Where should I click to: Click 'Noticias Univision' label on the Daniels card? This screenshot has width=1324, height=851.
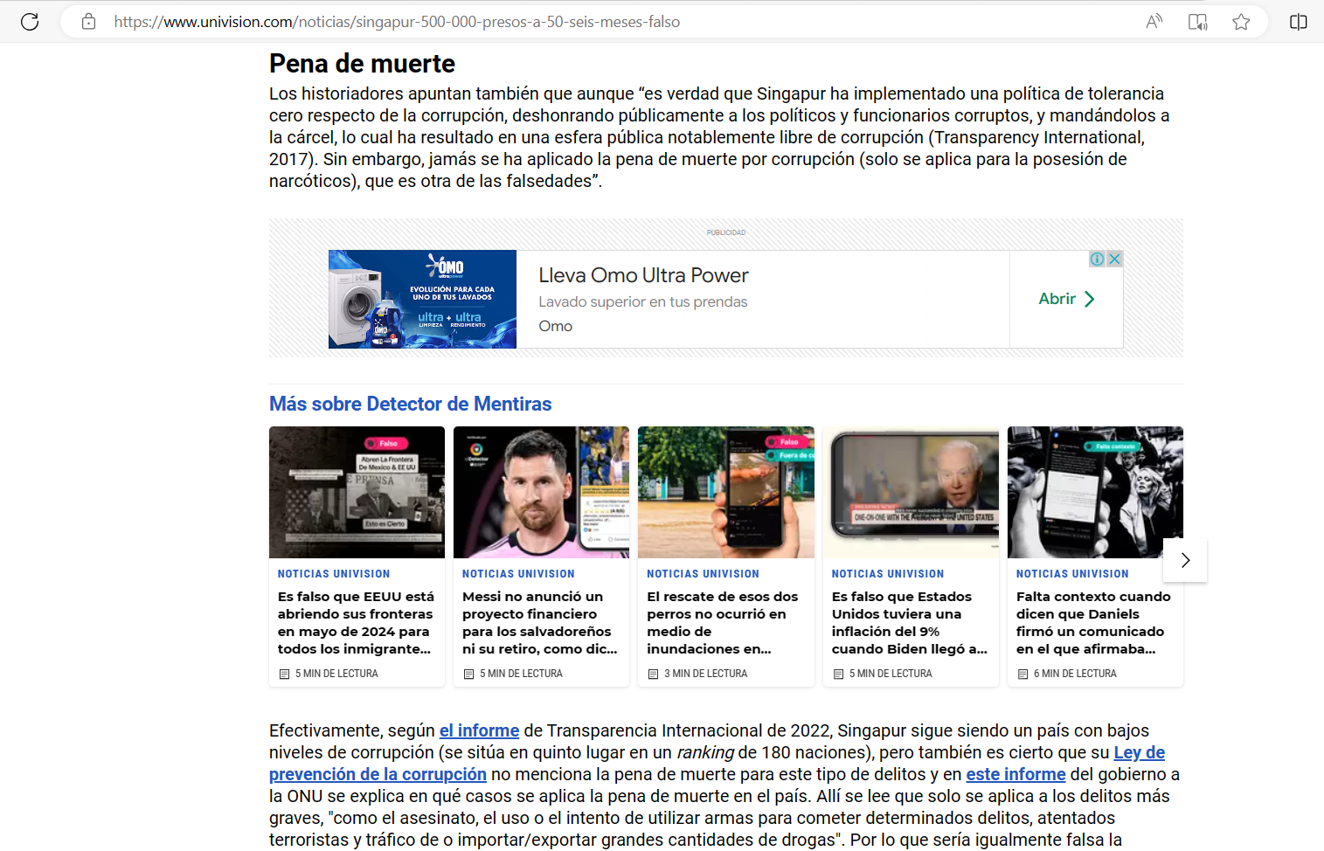[x=1072, y=574]
